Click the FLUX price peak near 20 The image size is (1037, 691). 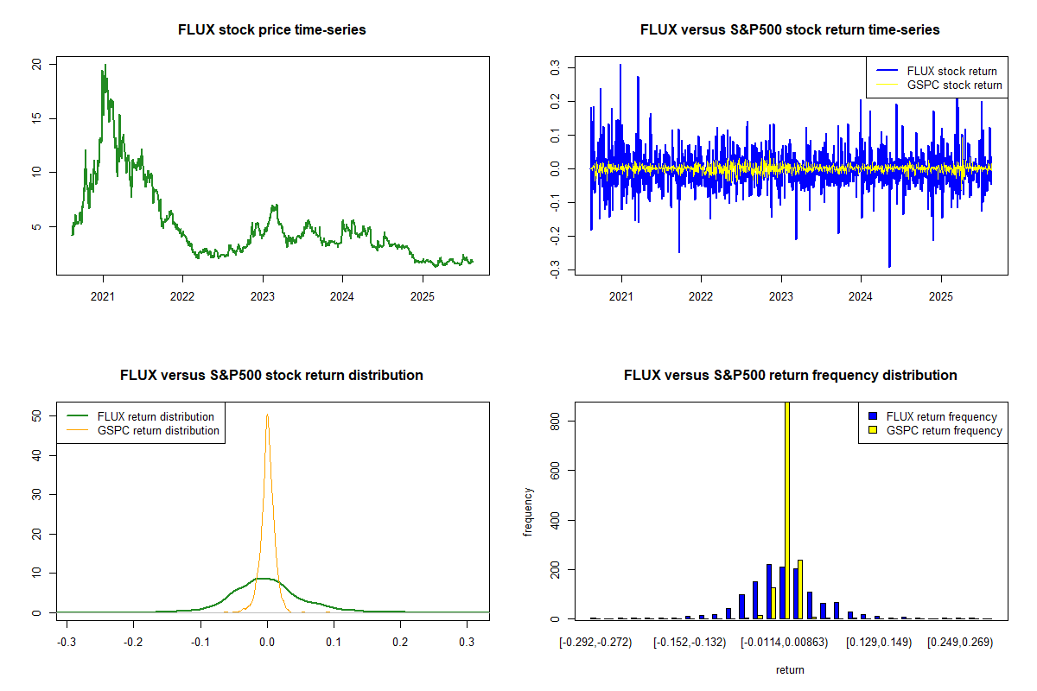[105, 66]
